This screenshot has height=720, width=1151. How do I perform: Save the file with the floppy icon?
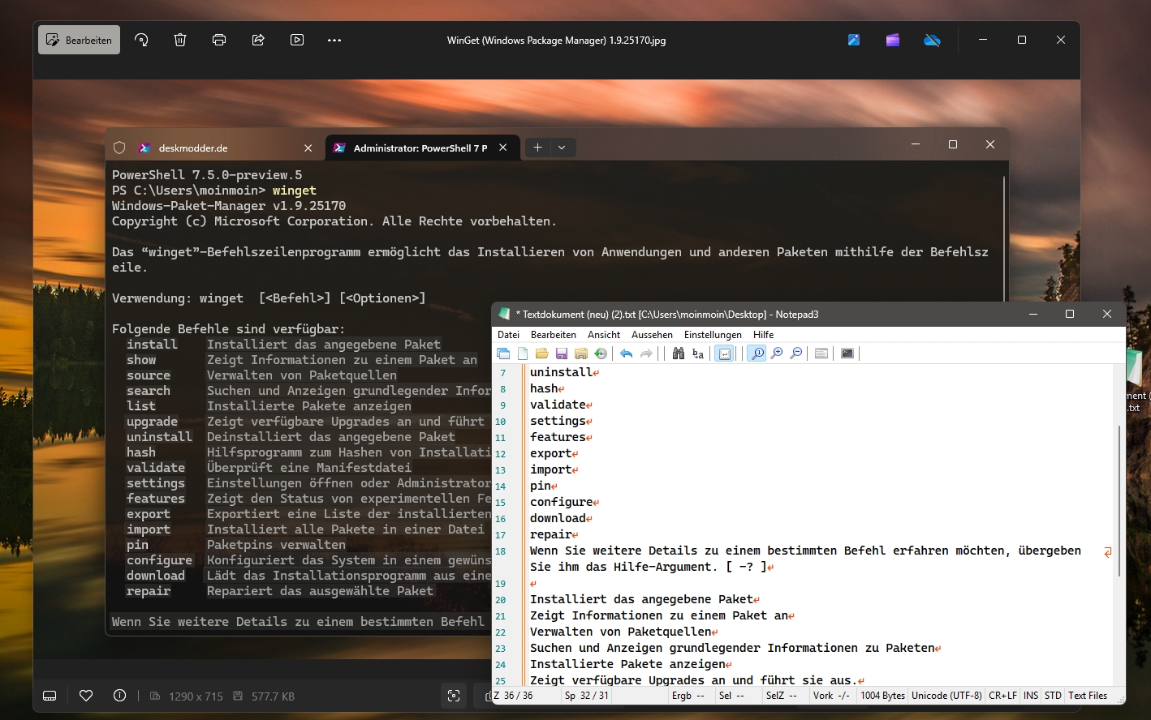(562, 354)
